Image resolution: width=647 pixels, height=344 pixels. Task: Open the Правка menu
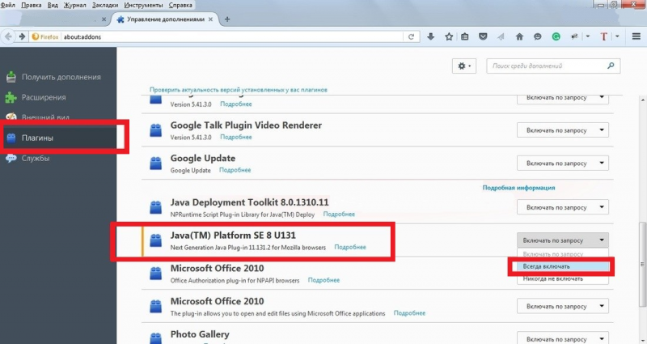[x=31, y=5]
